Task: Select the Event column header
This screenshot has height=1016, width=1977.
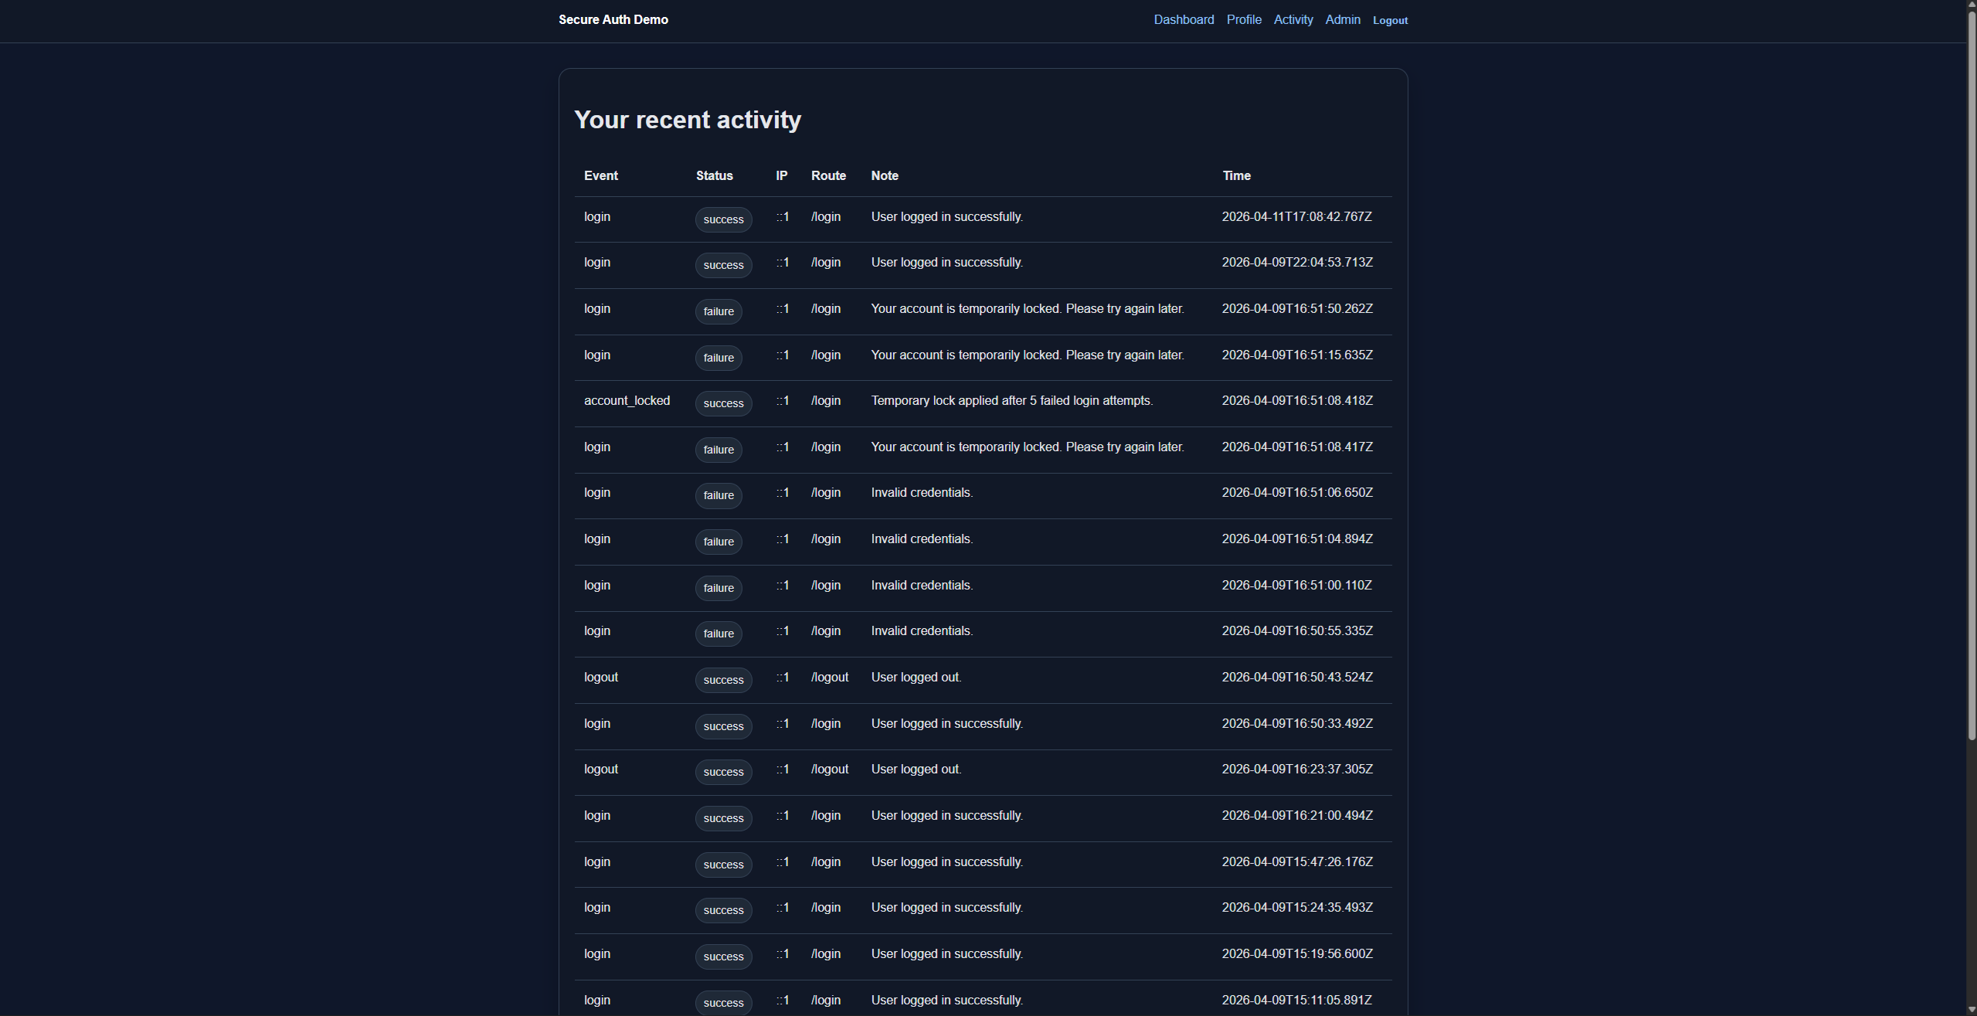Action: click(600, 175)
